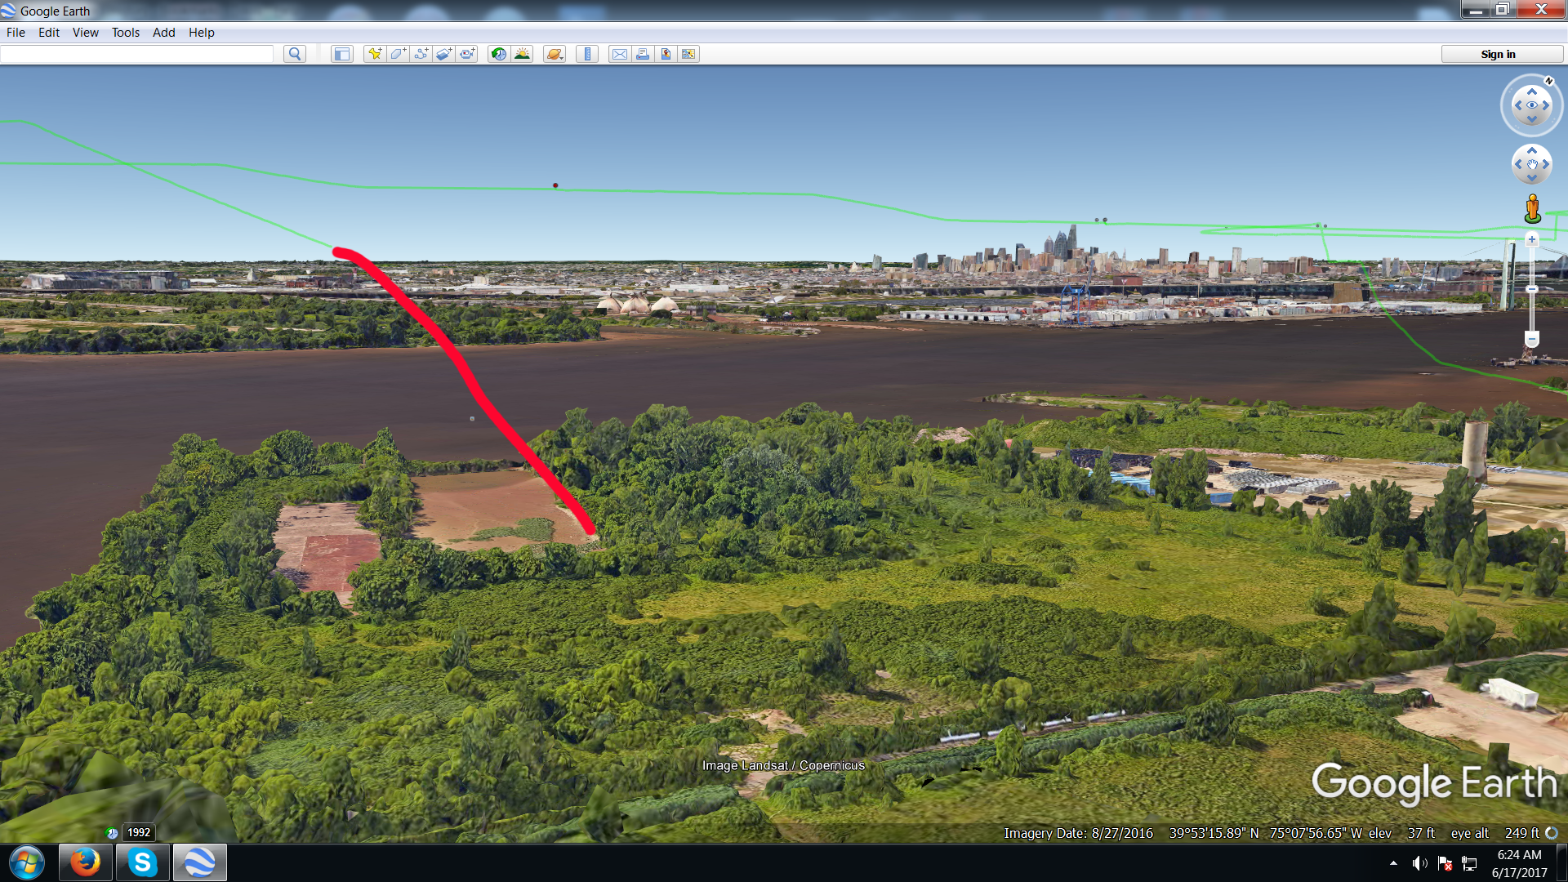The image size is (1568, 882).
Task: Open planet switcher dropdown (Saturn icon)
Action: pyautogui.click(x=555, y=54)
